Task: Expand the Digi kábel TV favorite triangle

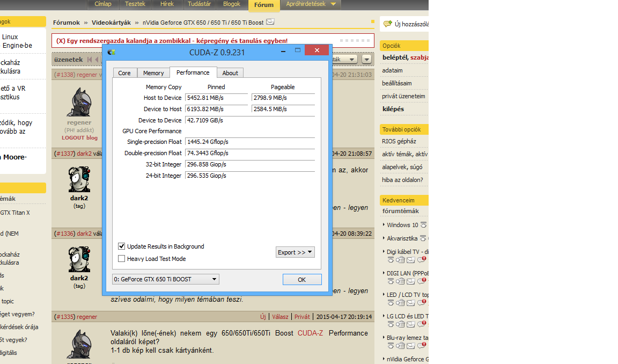Action: click(384, 251)
